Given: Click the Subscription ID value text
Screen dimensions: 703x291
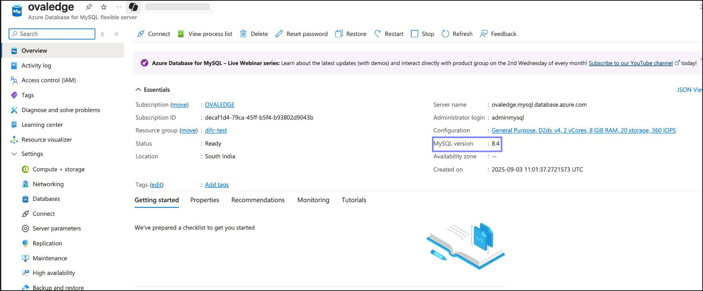Looking at the screenshot, I should click(x=259, y=118).
